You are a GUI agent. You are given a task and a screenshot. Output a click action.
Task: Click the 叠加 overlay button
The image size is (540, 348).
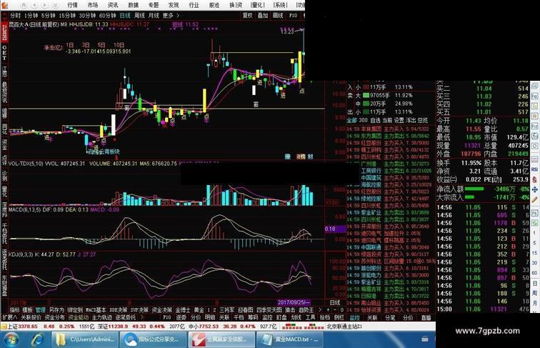263,16
